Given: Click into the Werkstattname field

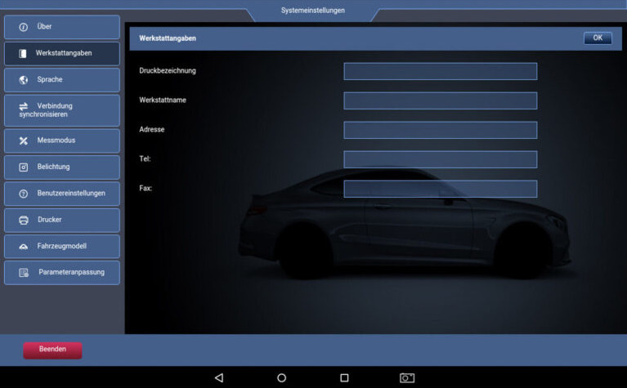Looking at the screenshot, I should pos(440,100).
